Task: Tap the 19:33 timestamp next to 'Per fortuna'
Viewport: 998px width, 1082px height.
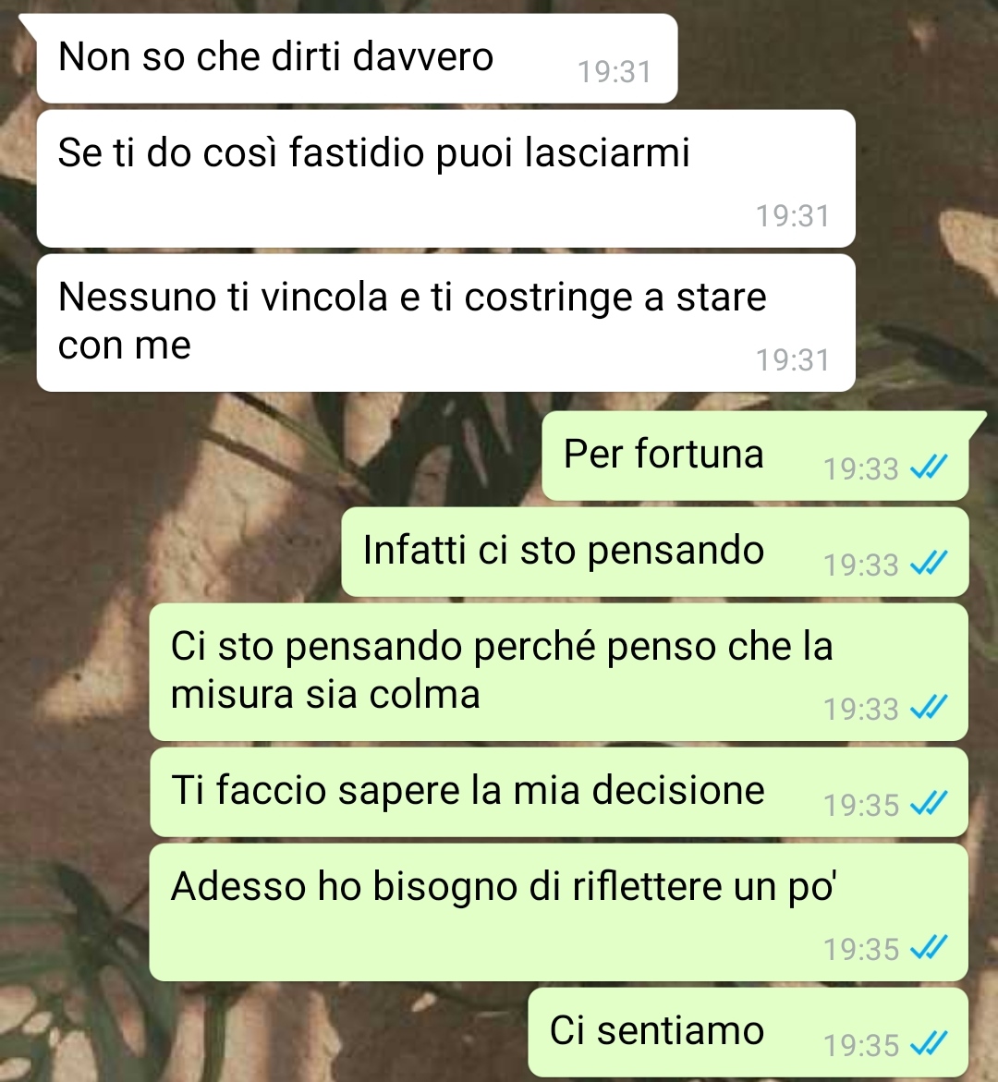Action: pos(861,468)
